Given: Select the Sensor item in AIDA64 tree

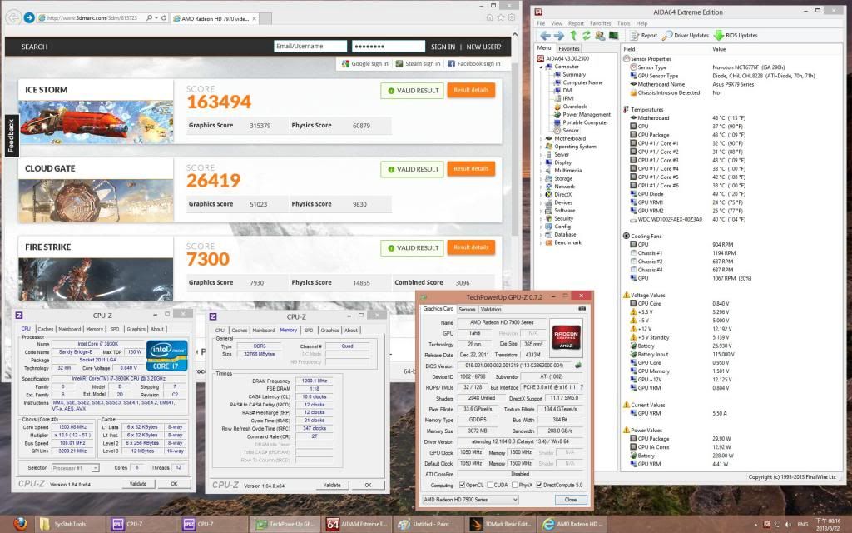Looking at the screenshot, I should (571, 131).
